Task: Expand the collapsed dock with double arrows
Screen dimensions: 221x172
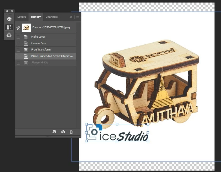Action: tap(7, 11)
